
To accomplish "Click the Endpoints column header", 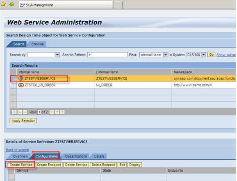I will point(201,170).
